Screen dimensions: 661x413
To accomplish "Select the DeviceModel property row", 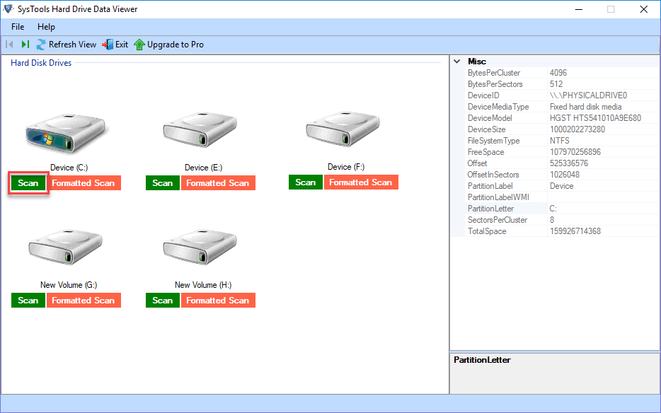I will [563, 118].
